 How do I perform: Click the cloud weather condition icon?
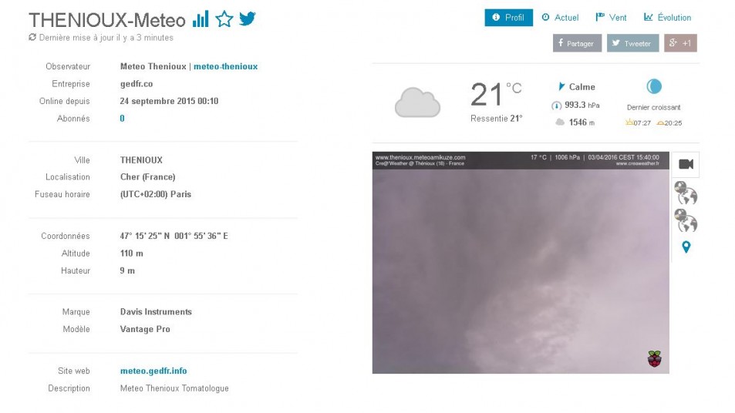(x=418, y=102)
